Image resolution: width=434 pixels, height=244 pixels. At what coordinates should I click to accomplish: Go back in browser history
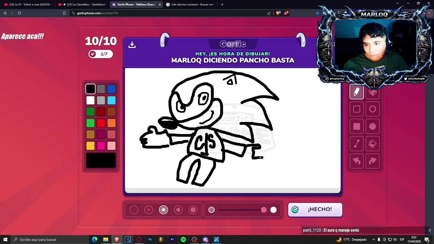[x=5, y=13]
